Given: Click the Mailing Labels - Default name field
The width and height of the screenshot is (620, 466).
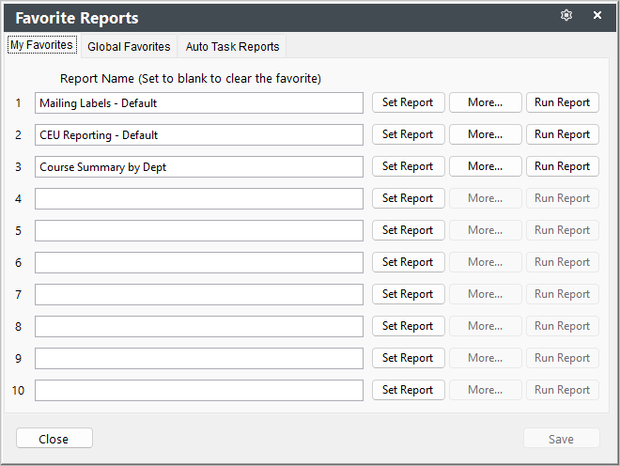Looking at the screenshot, I should 199,102.
